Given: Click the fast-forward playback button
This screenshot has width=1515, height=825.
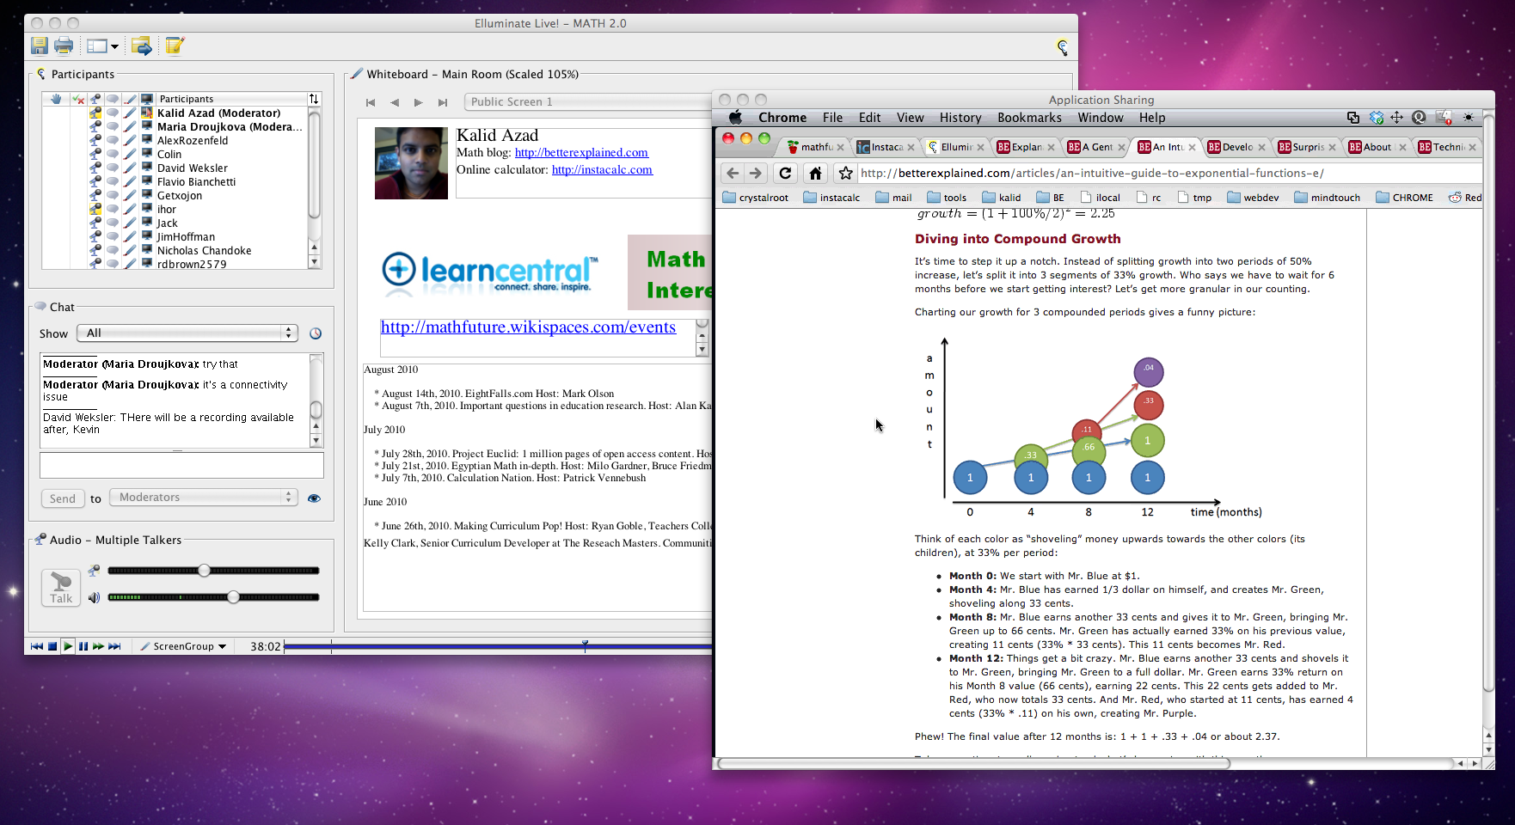Looking at the screenshot, I should [x=99, y=646].
